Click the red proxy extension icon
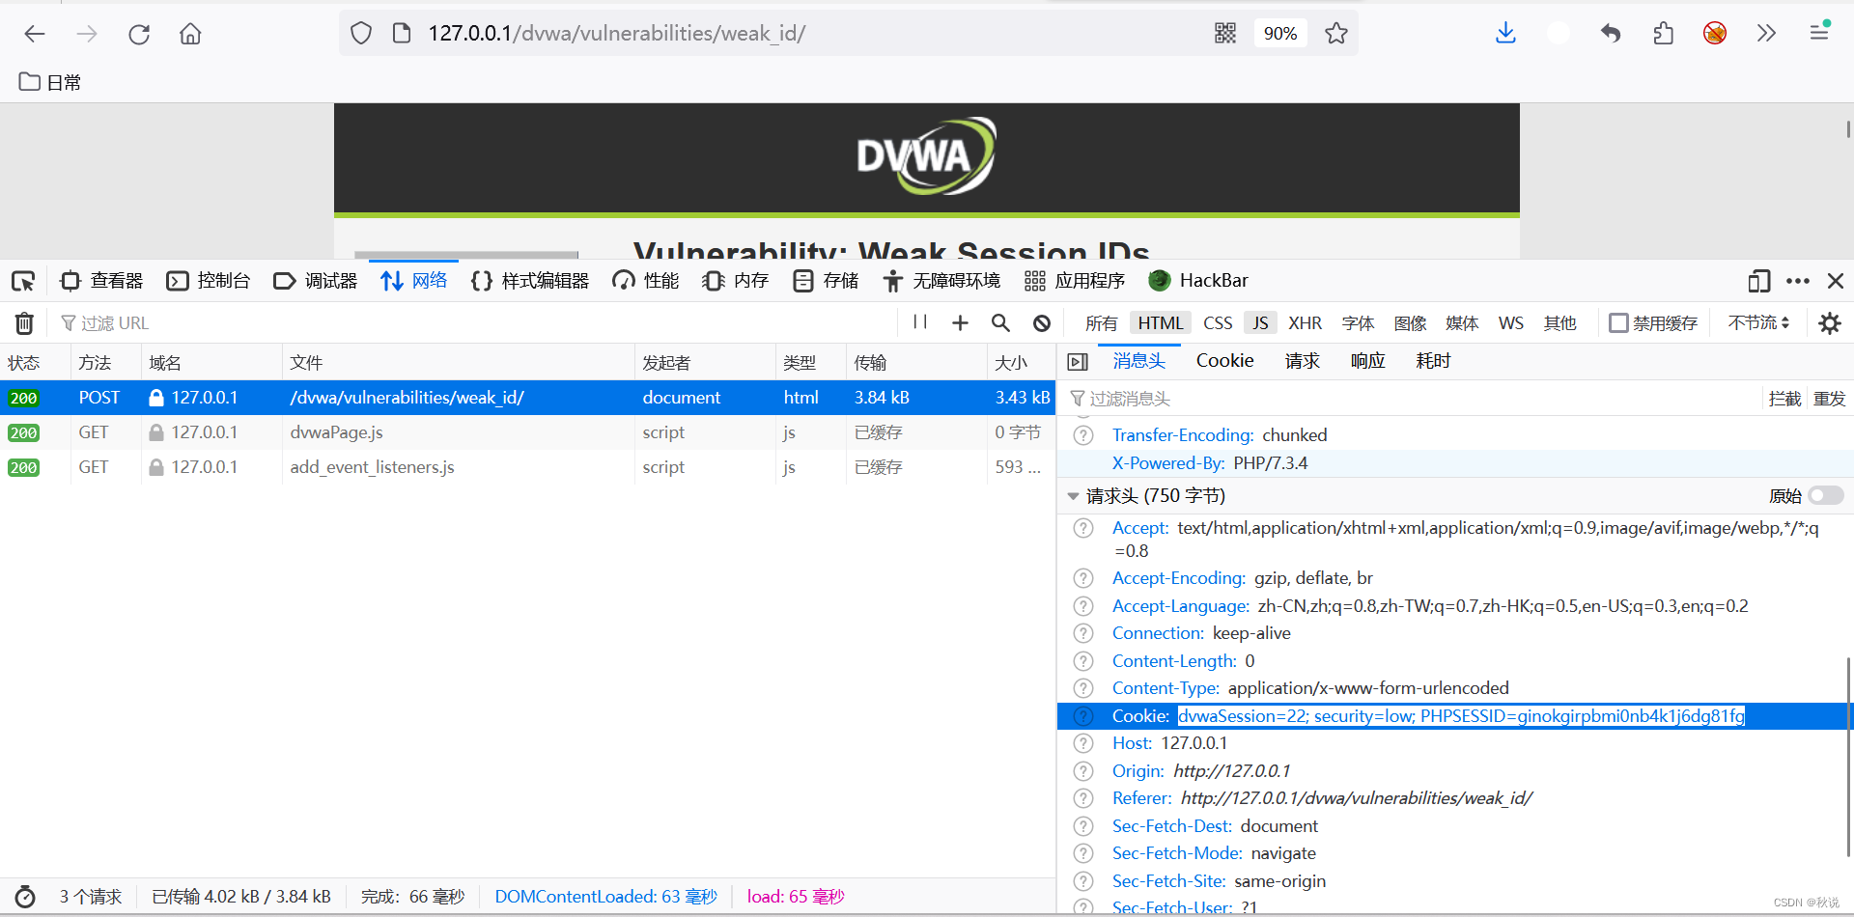The height and width of the screenshot is (917, 1854). (1715, 34)
